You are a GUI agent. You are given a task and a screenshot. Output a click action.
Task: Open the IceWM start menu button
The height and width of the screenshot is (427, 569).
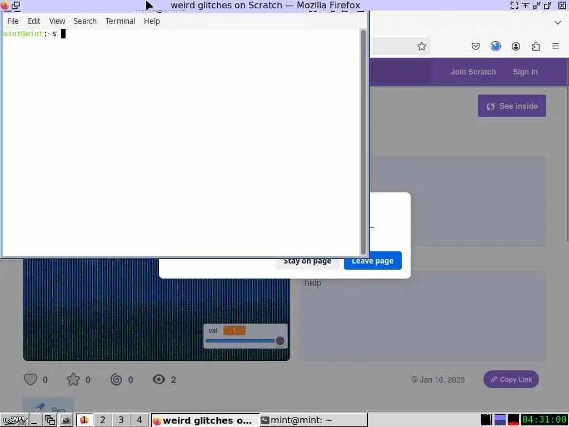tap(14, 420)
